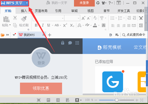Center align text
This screenshot has width=148, height=104.
point(118,25)
